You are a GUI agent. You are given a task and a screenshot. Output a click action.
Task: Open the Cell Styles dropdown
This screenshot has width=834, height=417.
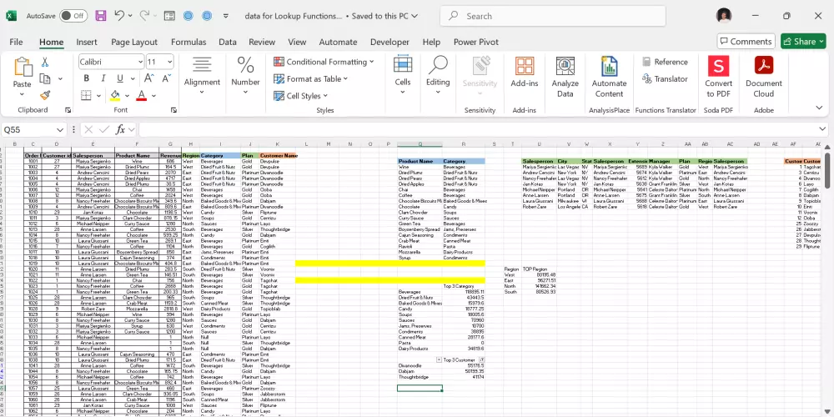[x=303, y=96]
